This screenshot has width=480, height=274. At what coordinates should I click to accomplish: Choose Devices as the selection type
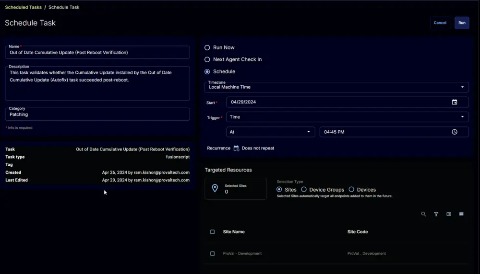351,189
